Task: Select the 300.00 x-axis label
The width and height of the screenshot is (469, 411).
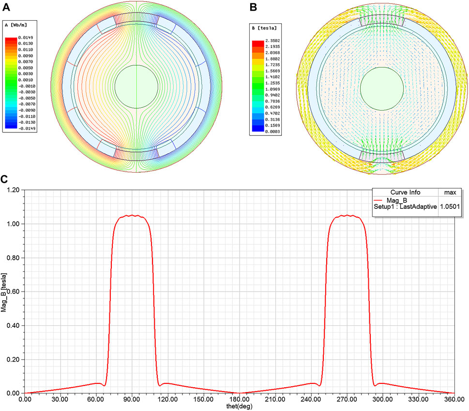Action: [x=382, y=399]
